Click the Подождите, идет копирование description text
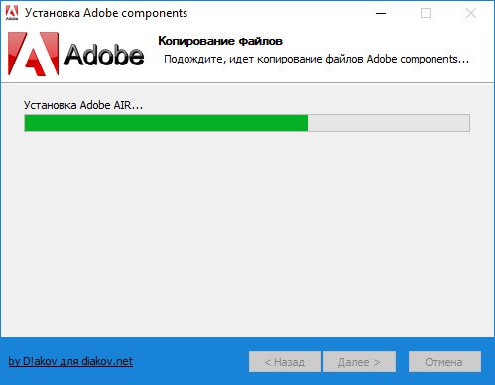The height and width of the screenshot is (385, 495). [316, 59]
